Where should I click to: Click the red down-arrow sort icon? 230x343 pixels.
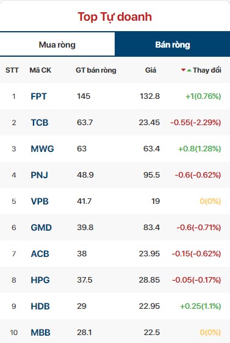183,70
